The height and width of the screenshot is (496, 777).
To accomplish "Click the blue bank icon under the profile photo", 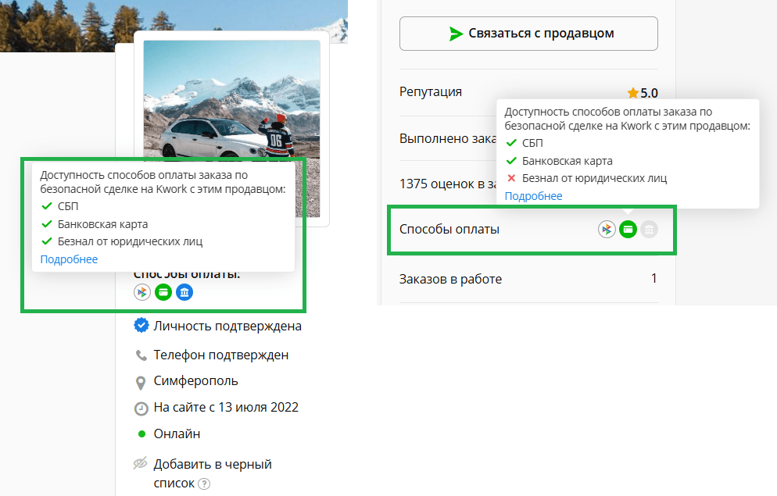I will coord(184,292).
